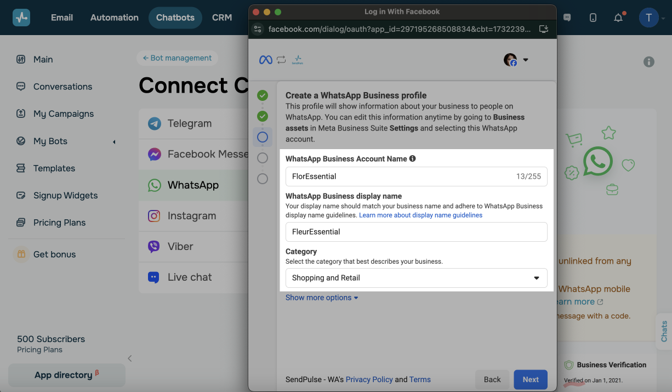The width and height of the screenshot is (672, 392).
Task: Click the Next button
Action: [x=530, y=379]
